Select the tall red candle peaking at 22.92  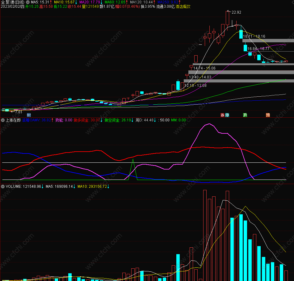(x=227, y=18)
